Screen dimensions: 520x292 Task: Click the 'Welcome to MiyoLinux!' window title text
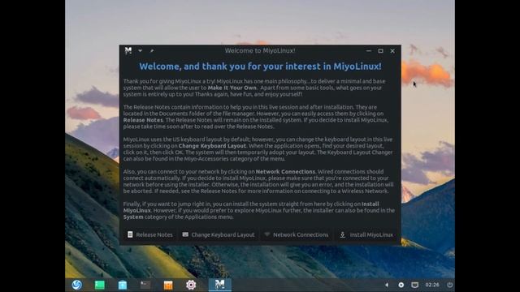[260, 50]
